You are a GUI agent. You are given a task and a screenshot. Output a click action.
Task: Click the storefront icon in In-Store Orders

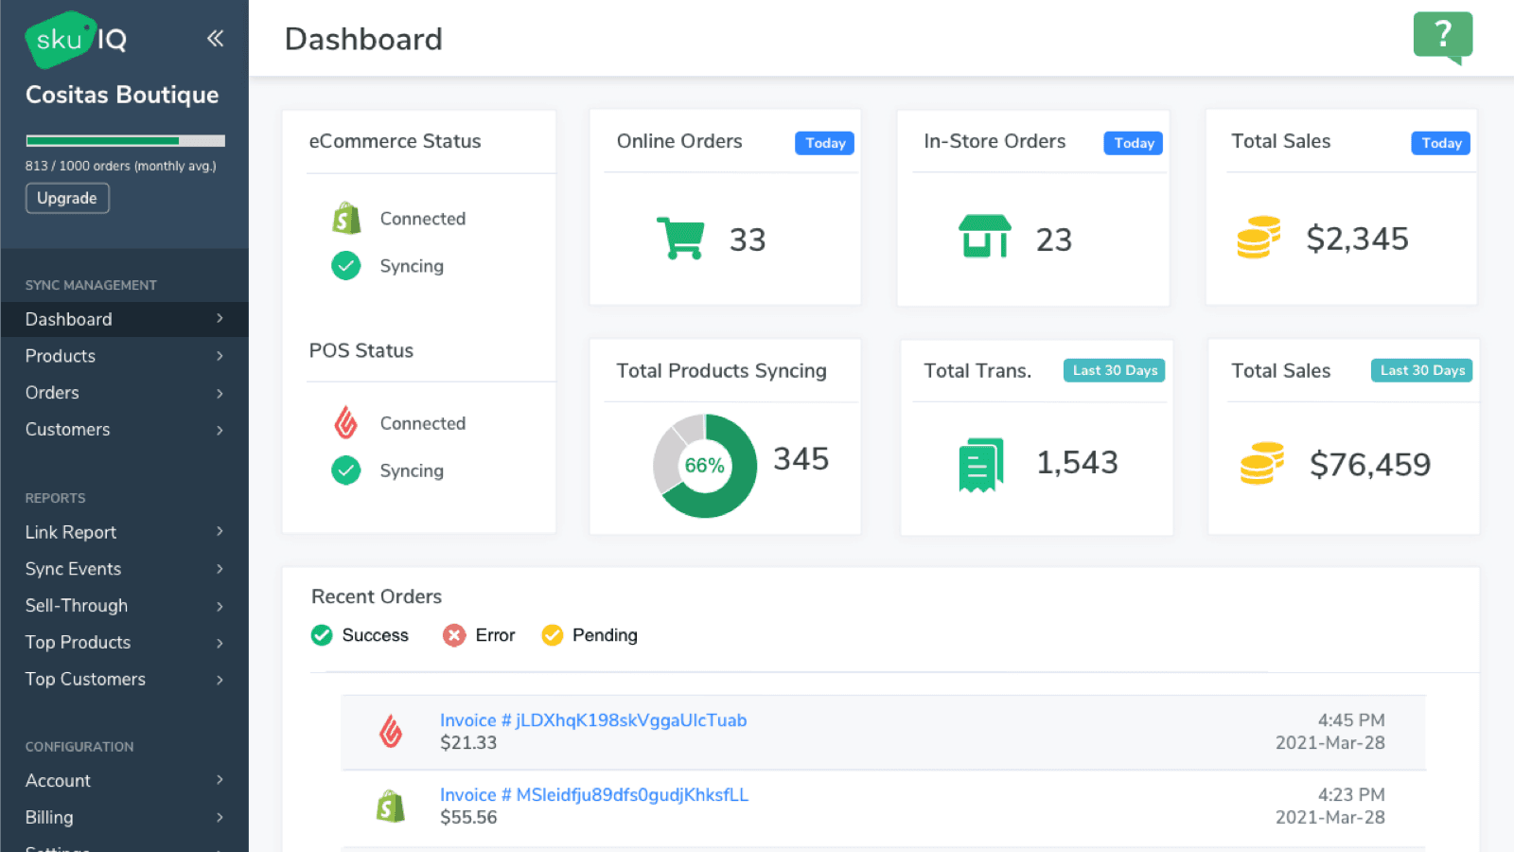point(984,238)
